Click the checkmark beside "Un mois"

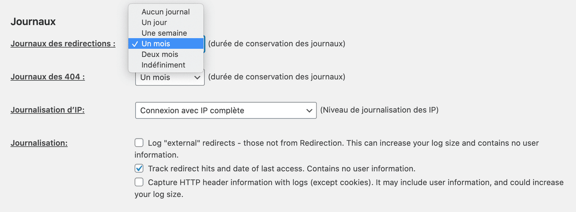tap(135, 44)
